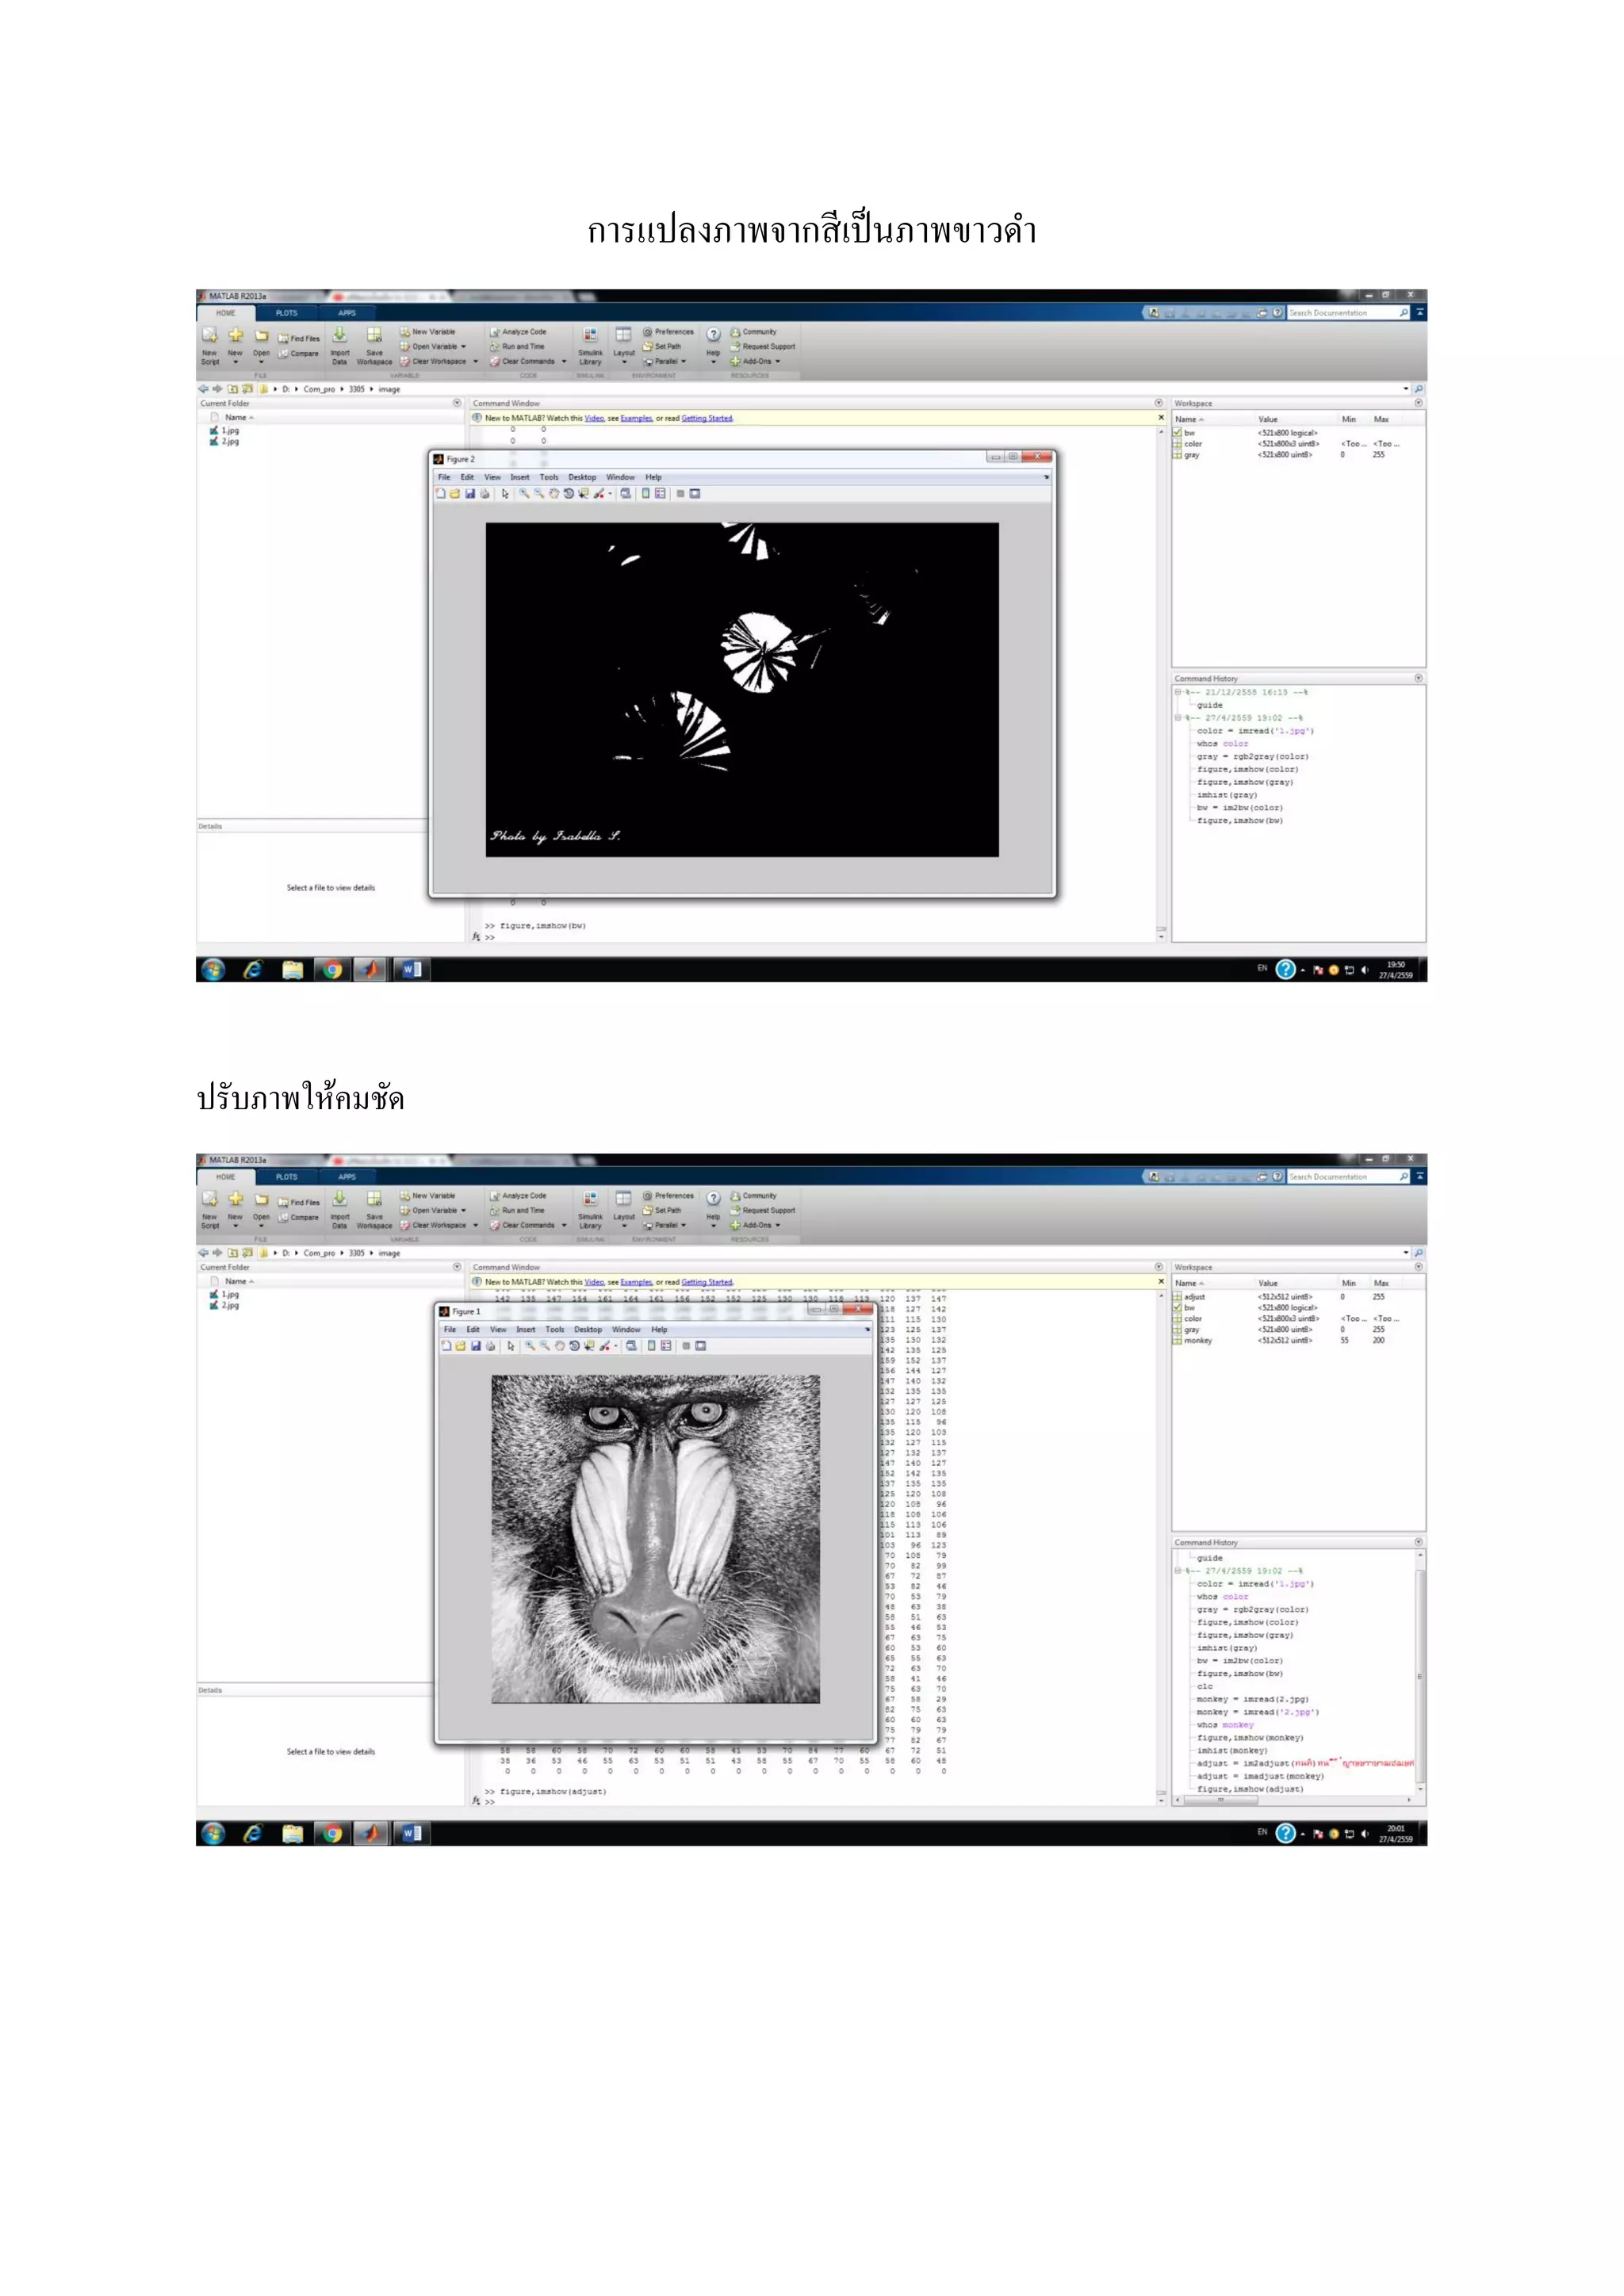Open Brush tool color dropdown arrow in Figure 1
1624x2296 pixels.
point(616,1346)
